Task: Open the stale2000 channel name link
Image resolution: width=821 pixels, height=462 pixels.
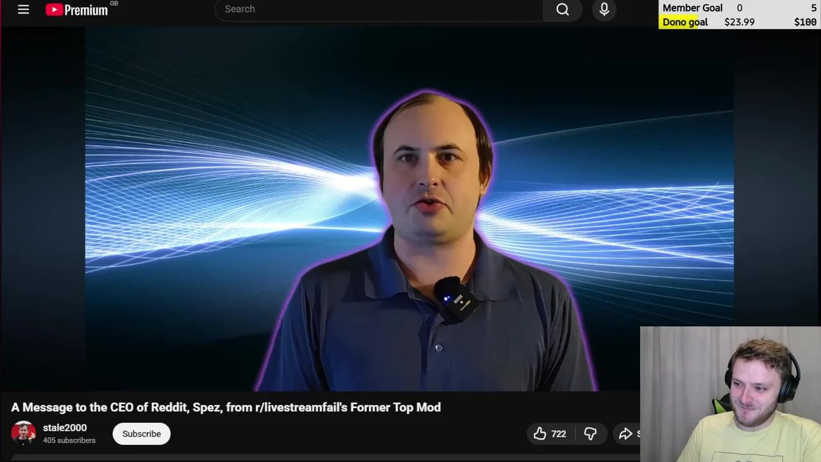Action: 65,428
